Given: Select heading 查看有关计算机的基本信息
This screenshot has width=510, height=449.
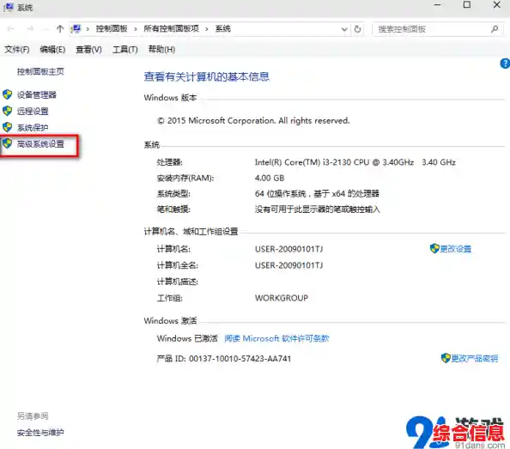Looking at the screenshot, I should point(207,76).
